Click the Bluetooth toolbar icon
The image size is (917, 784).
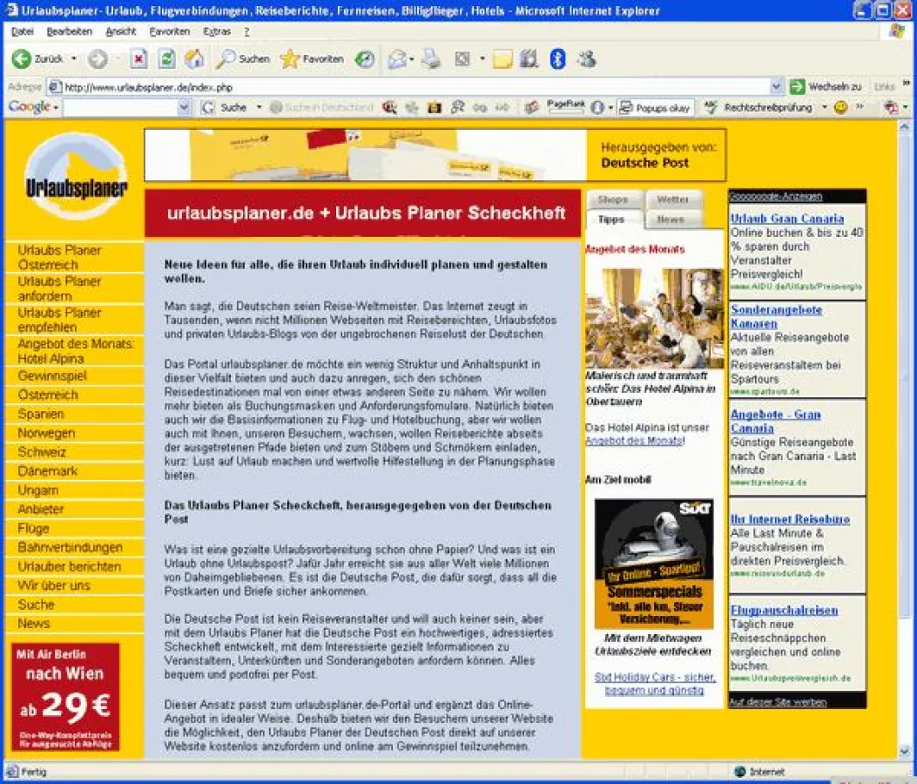(x=557, y=59)
